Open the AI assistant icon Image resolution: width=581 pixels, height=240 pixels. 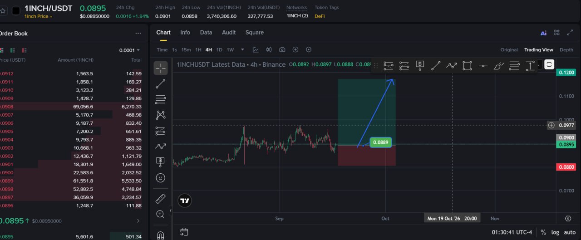(543, 33)
